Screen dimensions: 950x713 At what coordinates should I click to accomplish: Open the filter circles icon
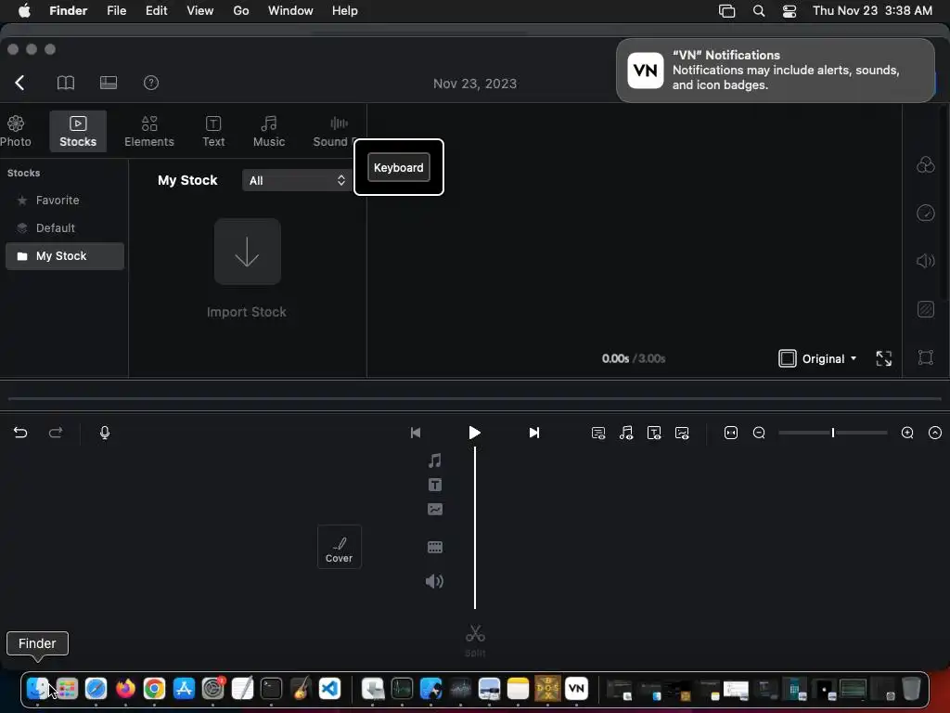(925, 164)
